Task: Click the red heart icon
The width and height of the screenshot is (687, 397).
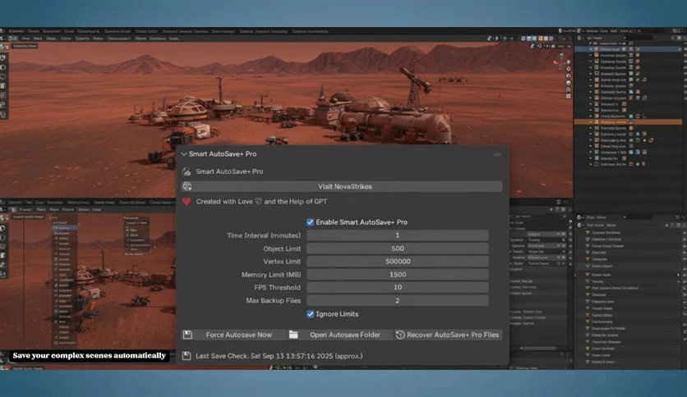Action: (x=187, y=202)
